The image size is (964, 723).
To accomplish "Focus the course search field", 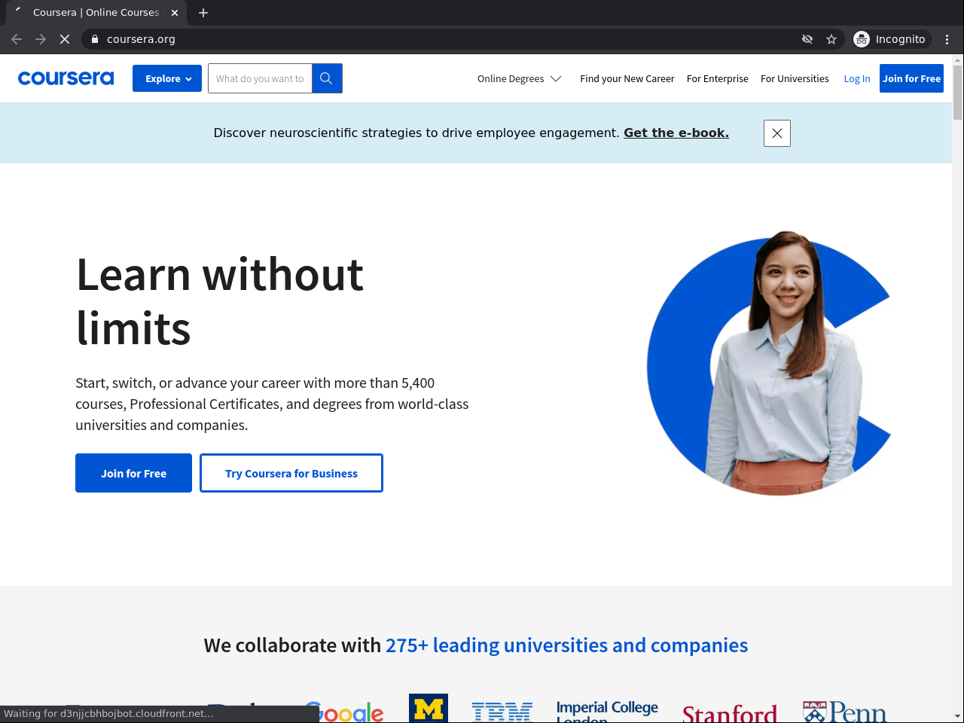I will tap(260, 78).
